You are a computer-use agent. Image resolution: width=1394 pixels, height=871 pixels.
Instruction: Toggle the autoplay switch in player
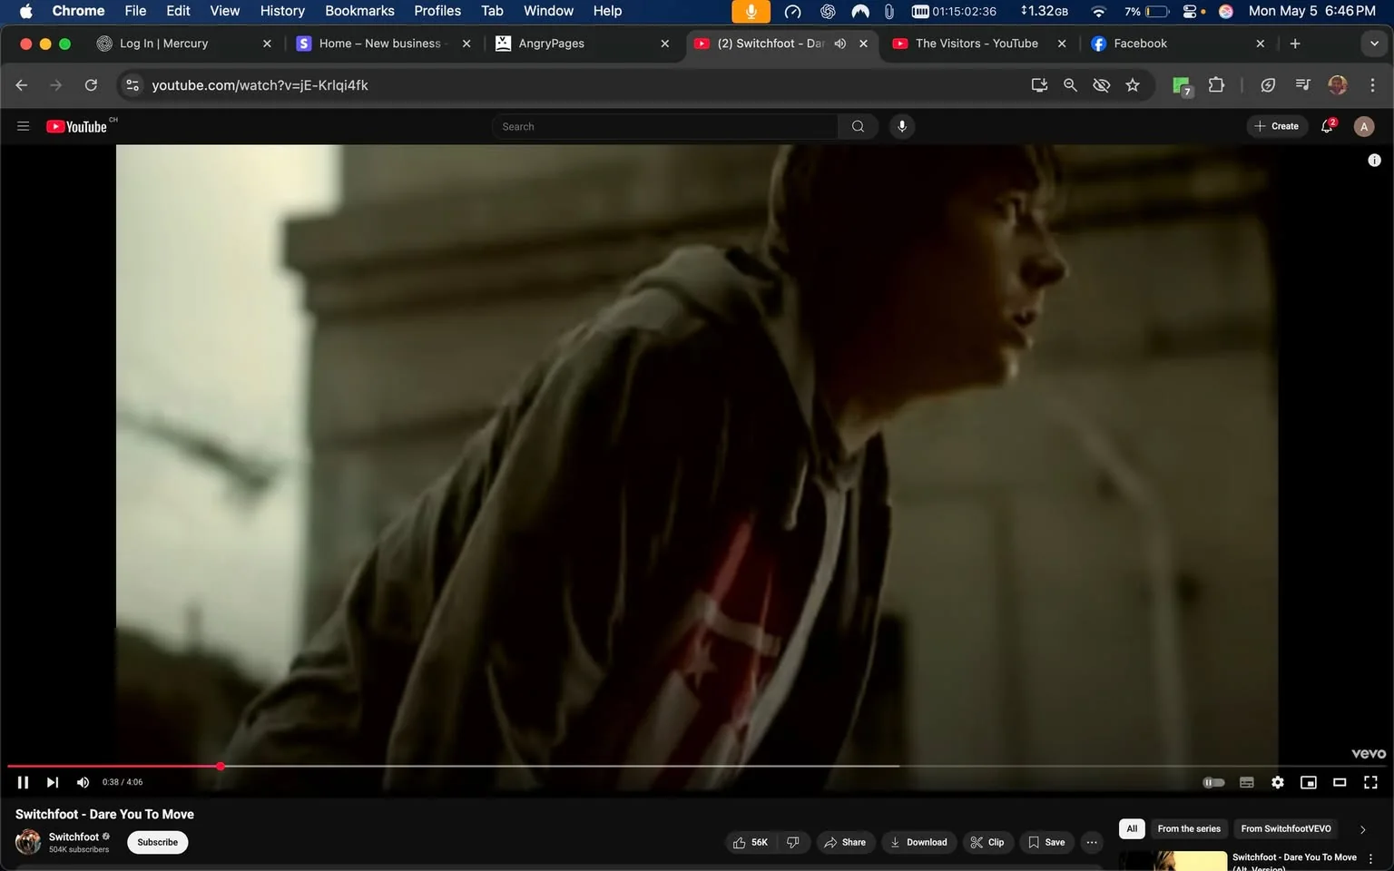(x=1213, y=782)
